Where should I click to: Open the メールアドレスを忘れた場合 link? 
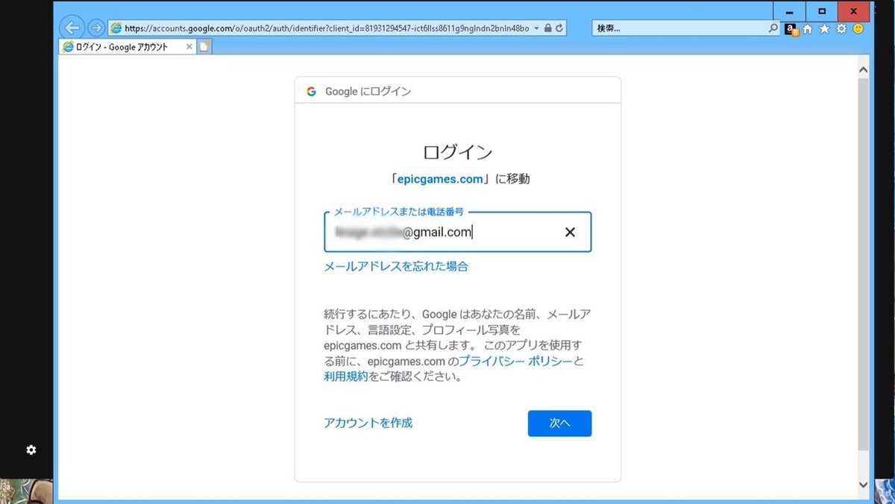[395, 266]
